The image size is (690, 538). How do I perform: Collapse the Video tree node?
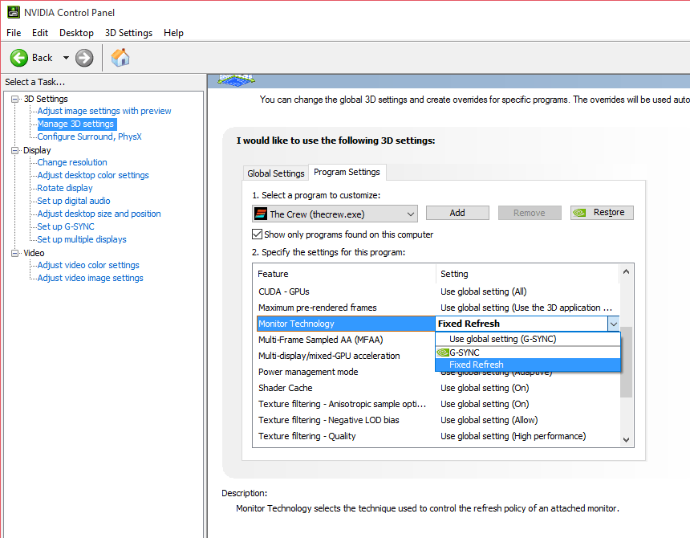(x=14, y=253)
